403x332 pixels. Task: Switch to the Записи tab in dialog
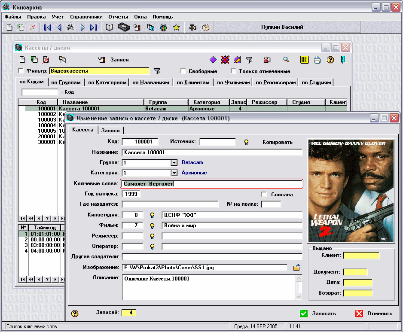[110, 131]
